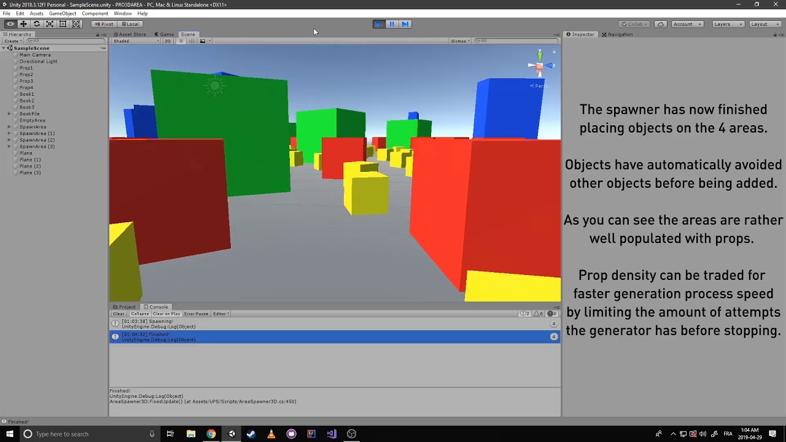Screen dimensions: 786x442
Task: Toggle Pivot handle position
Action: point(104,24)
